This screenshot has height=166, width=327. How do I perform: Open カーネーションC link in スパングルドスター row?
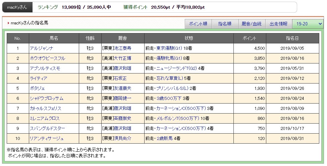[181, 128]
